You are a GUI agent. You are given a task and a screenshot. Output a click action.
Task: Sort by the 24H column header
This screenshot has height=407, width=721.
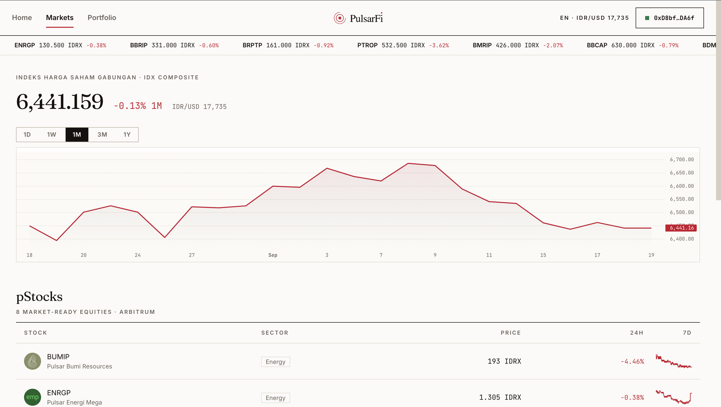coord(636,333)
